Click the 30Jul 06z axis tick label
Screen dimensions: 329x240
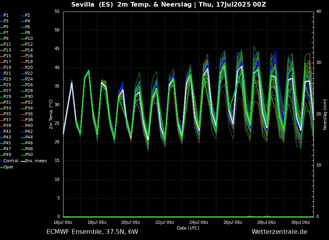click(x=300, y=223)
